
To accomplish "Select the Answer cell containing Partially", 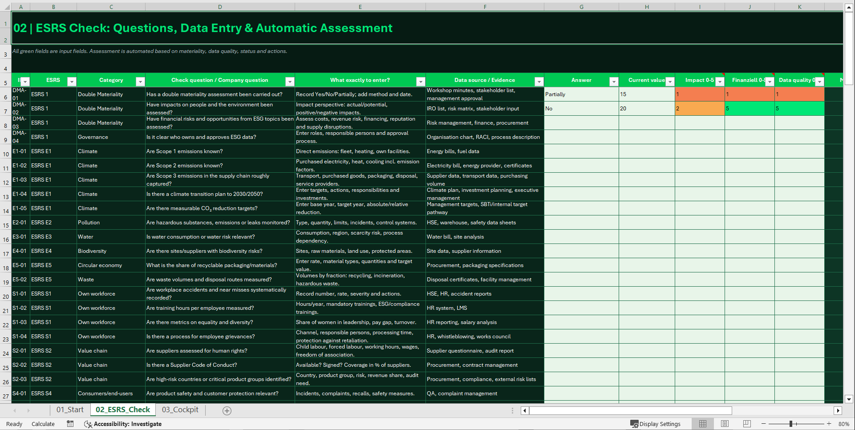I will 581,94.
